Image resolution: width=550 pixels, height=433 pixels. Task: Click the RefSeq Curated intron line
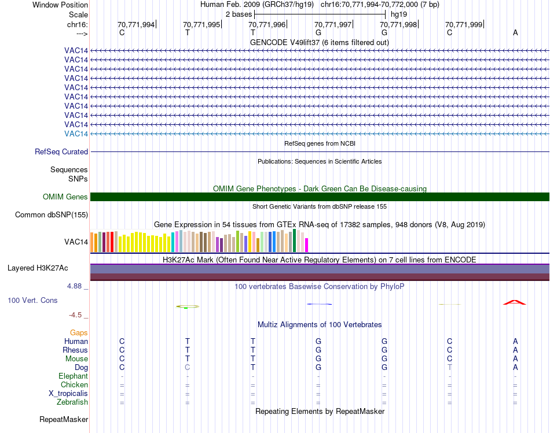pos(320,151)
